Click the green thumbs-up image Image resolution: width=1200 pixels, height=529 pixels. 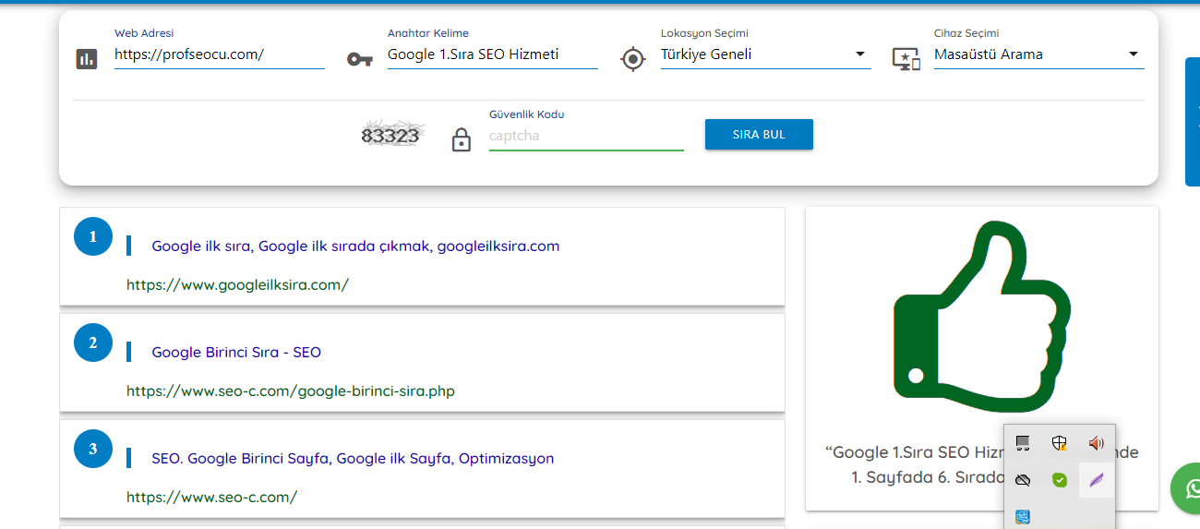981,317
